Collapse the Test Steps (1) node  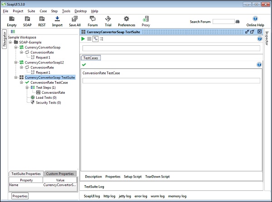[27, 87]
